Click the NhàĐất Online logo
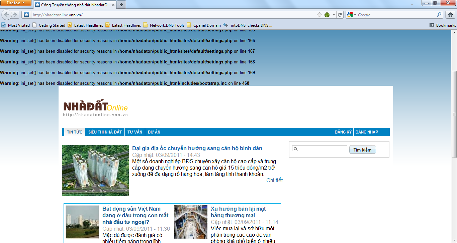457x243 pixels. point(96,108)
